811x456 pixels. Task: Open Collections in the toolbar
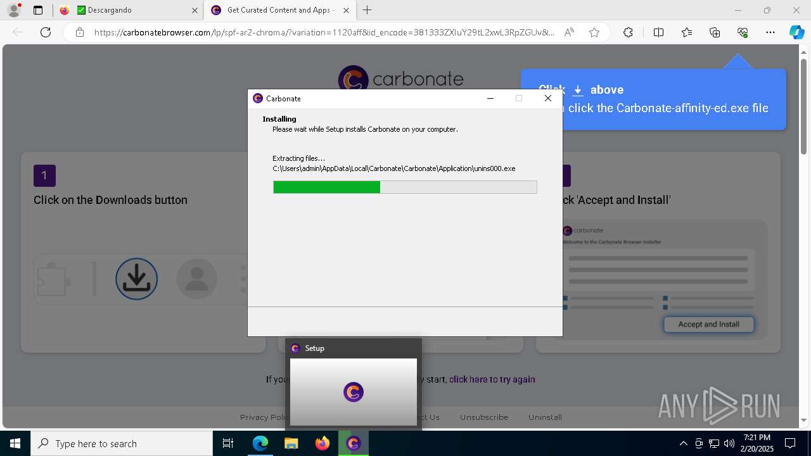(715, 32)
